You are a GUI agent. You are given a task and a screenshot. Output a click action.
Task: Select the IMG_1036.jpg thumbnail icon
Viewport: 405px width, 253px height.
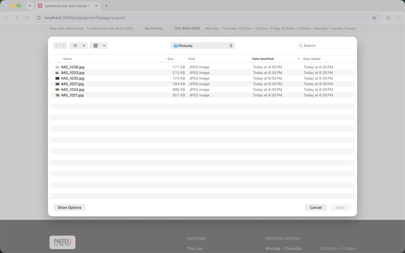pyautogui.click(x=57, y=67)
